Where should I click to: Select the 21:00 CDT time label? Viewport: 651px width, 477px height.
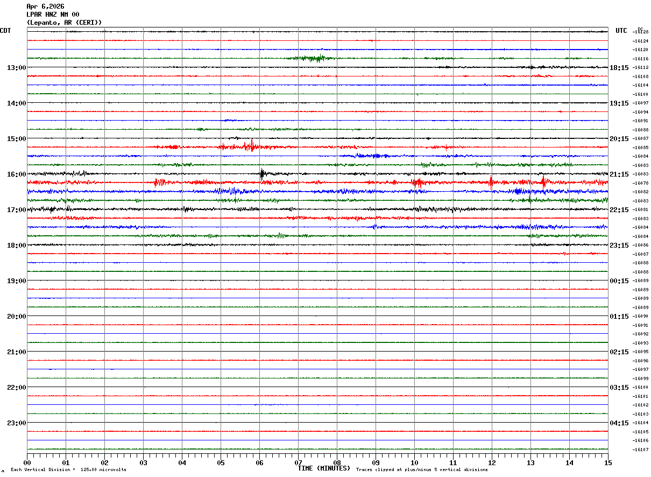coord(16,352)
